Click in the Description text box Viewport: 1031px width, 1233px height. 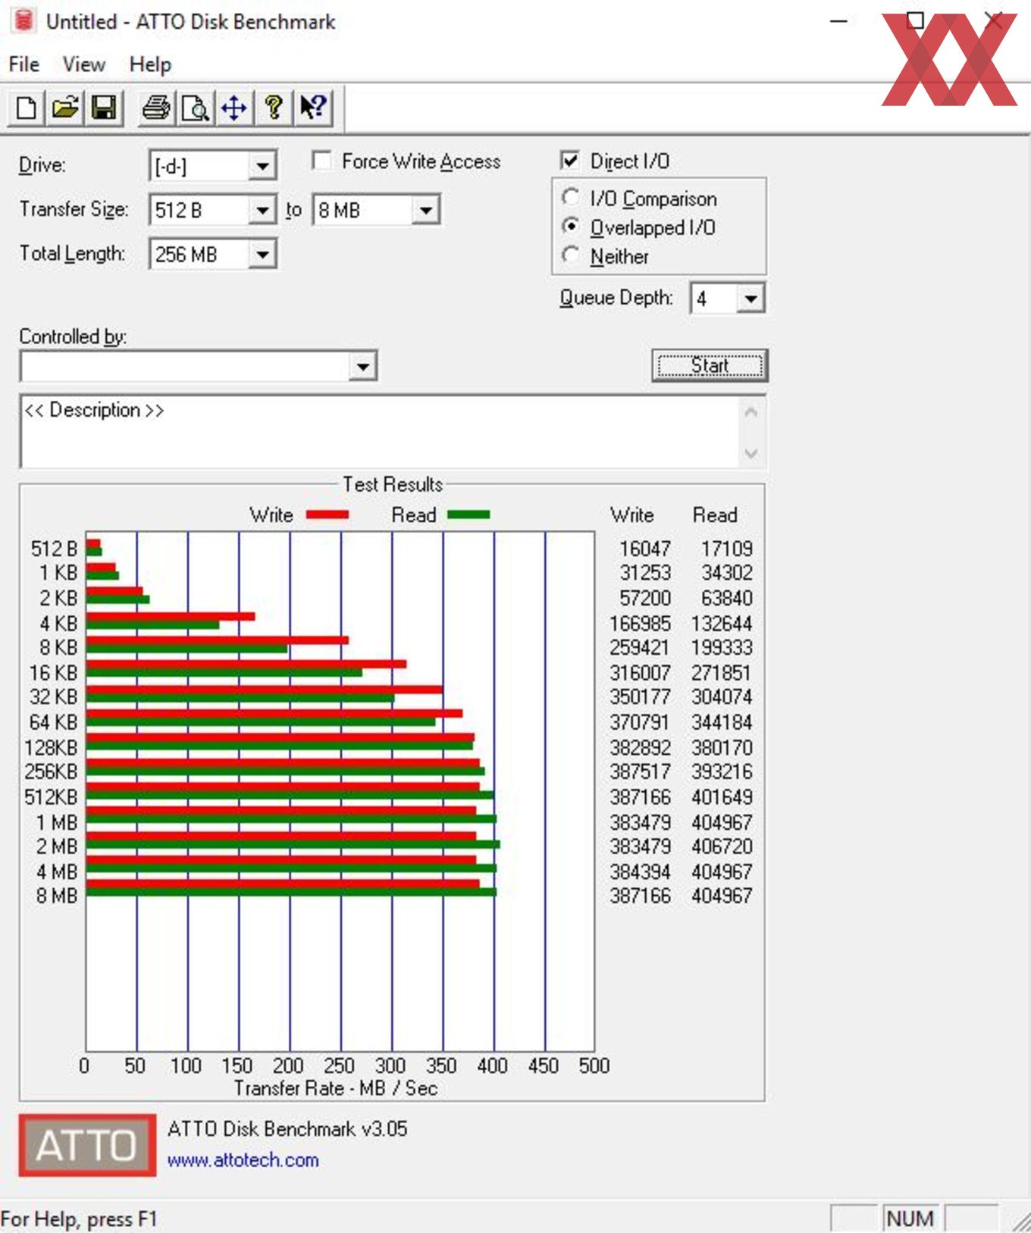379,431
